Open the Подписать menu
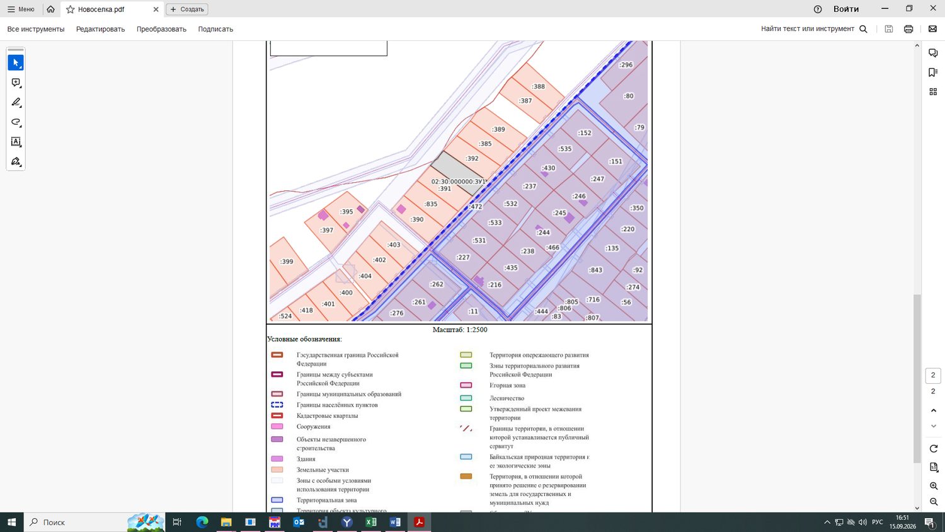The width and height of the screenshot is (945, 532). point(215,29)
